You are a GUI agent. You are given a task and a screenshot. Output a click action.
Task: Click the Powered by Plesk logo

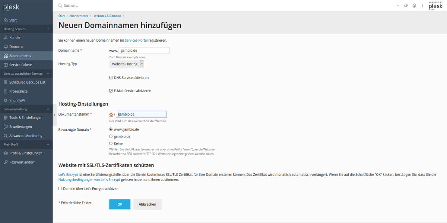(435, 5)
